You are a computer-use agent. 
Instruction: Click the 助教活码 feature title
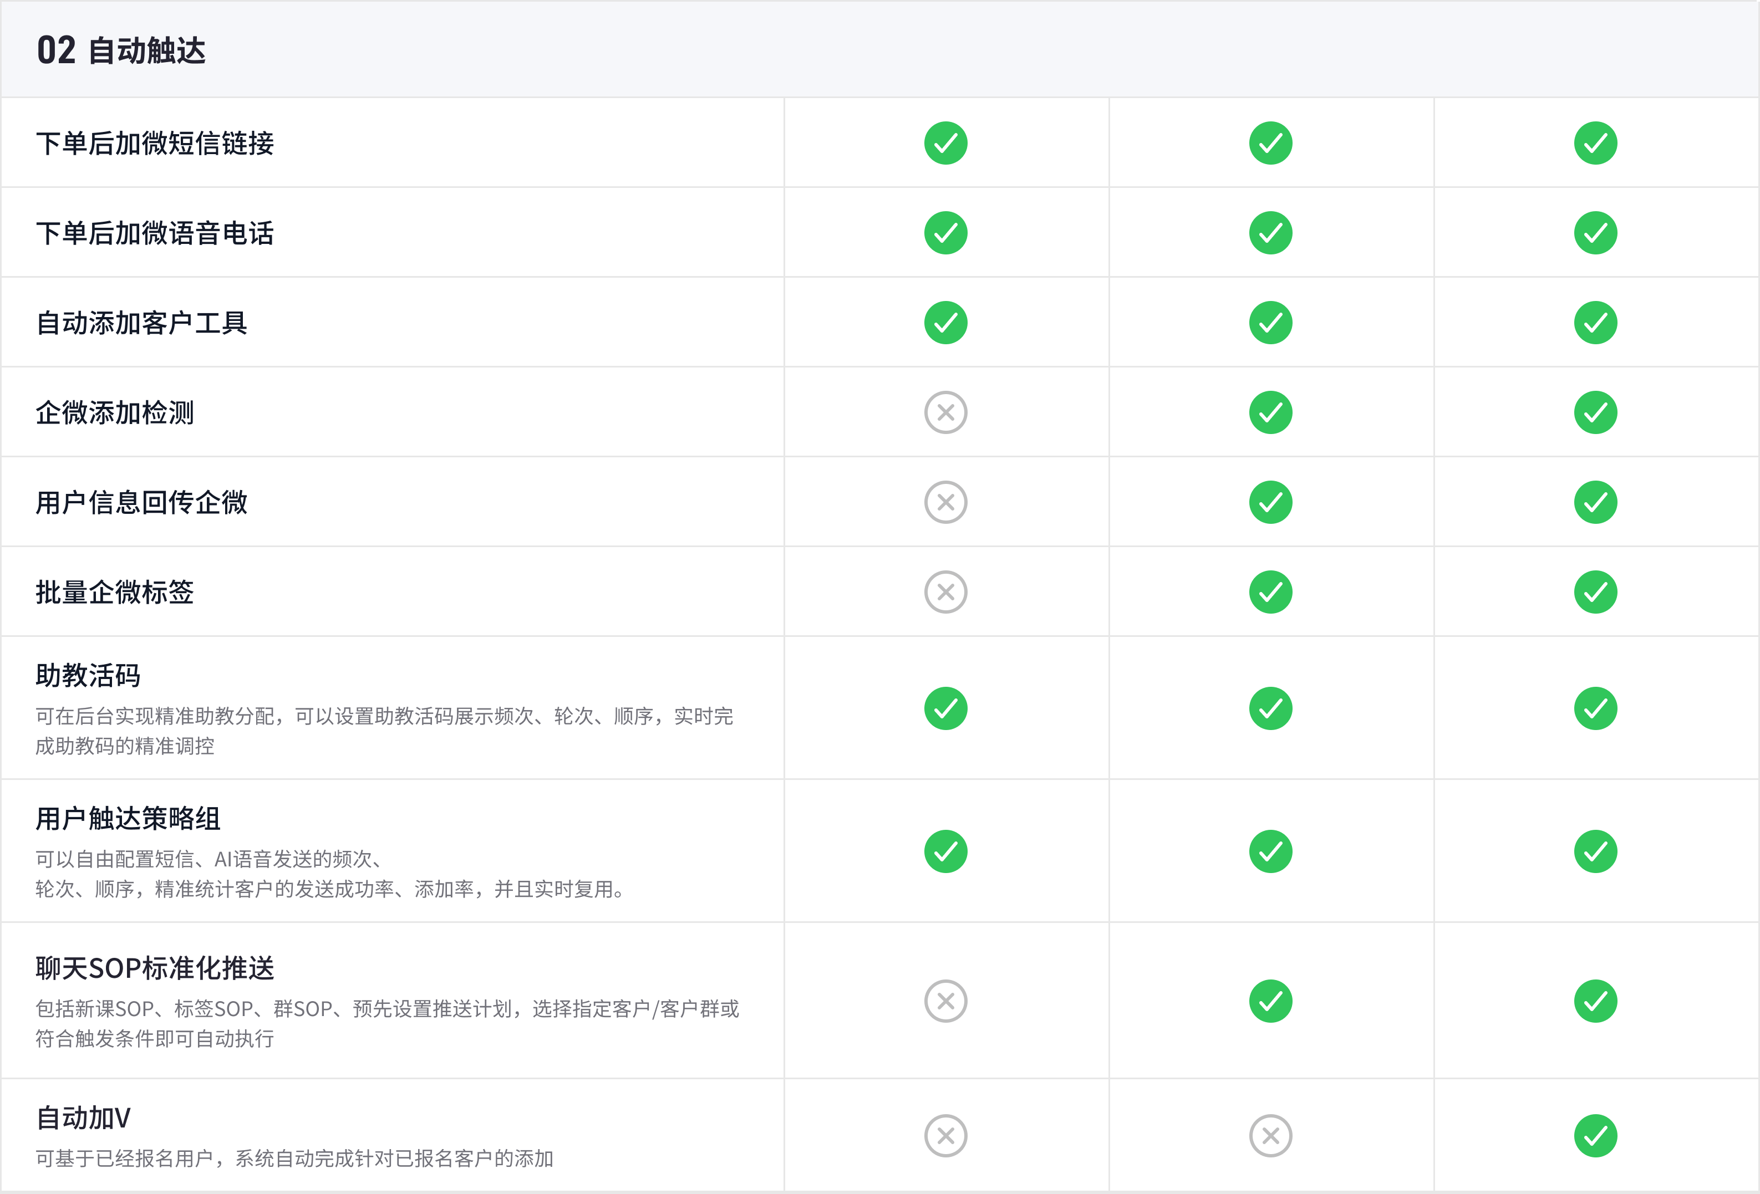pos(88,675)
